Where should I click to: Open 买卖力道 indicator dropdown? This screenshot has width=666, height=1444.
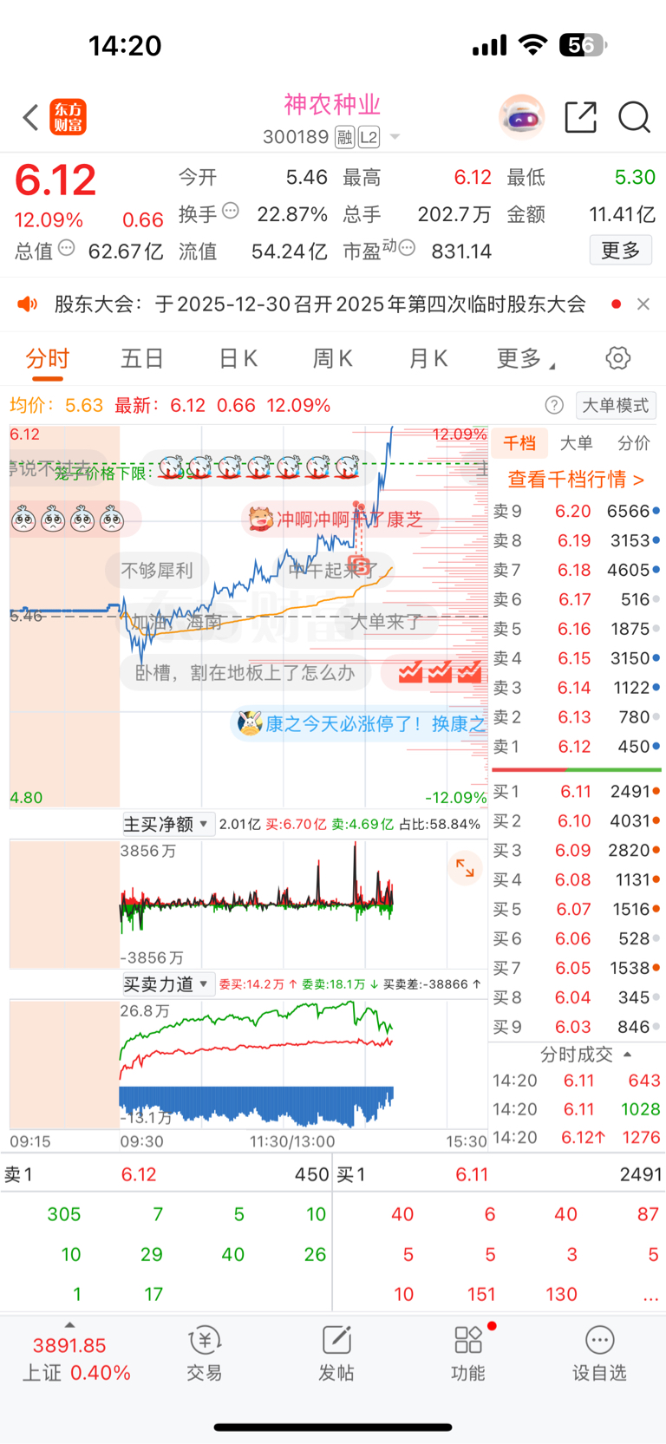(166, 984)
